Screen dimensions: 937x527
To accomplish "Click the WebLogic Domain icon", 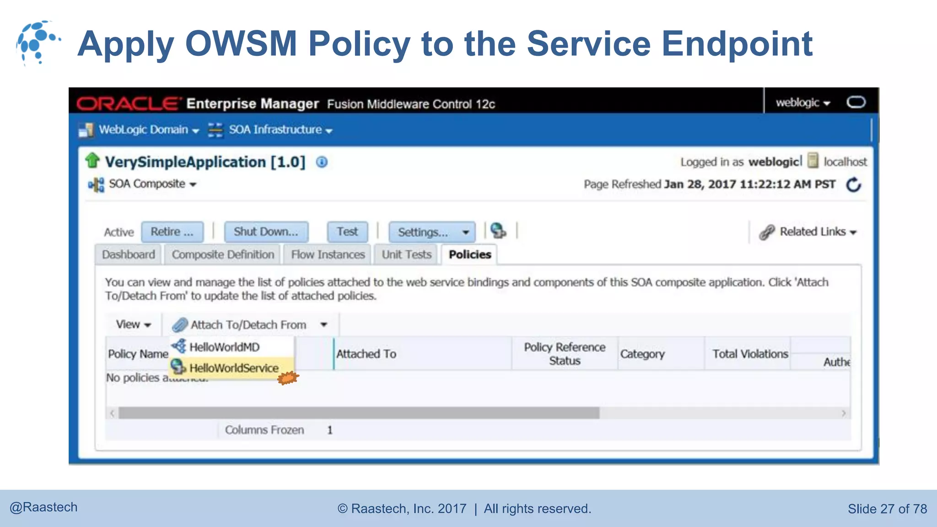I will tap(86, 130).
